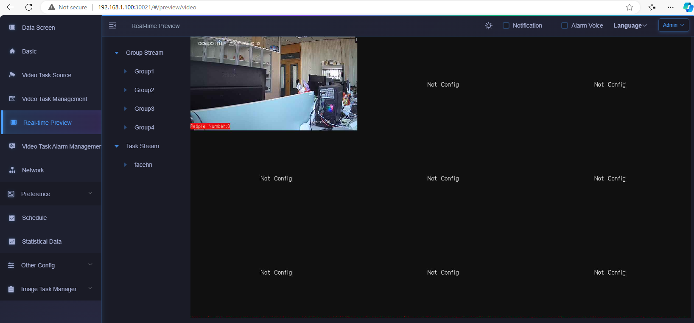
Task: Expand the Group1 tree node
Action: (126, 71)
